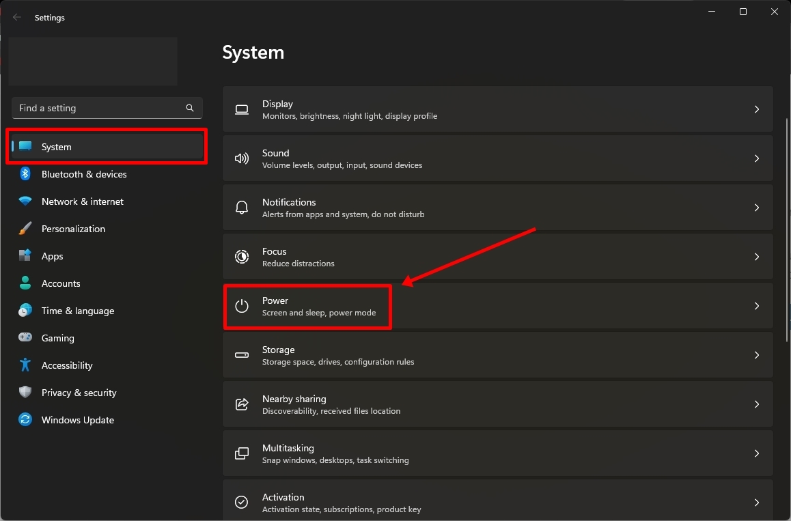
Task: Open Personalization settings category
Action: [107, 229]
